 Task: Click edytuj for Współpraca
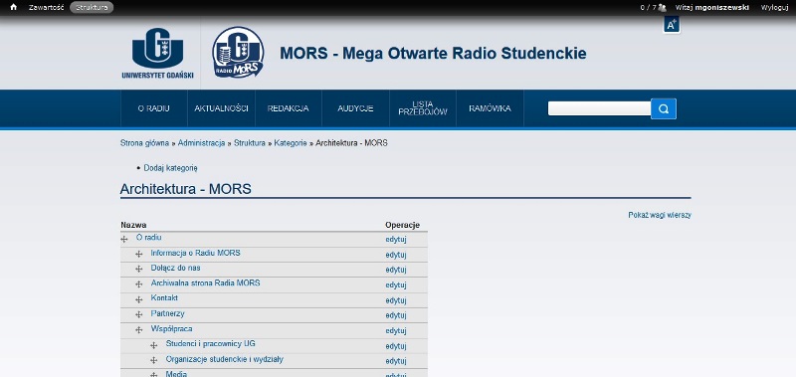396,331
